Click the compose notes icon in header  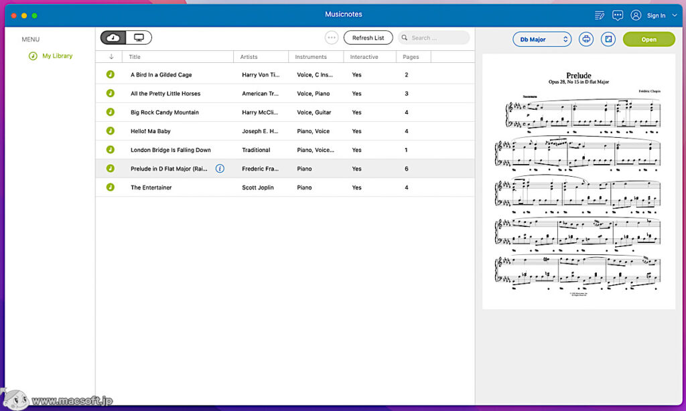pos(598,15)
